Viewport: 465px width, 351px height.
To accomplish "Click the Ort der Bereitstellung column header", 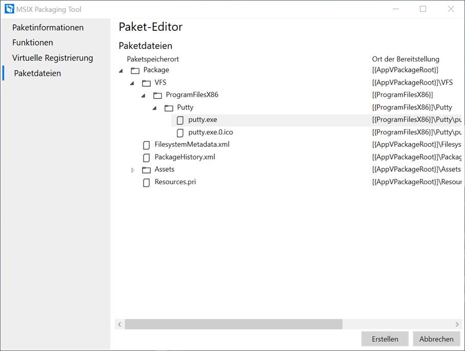I will 406,59.
